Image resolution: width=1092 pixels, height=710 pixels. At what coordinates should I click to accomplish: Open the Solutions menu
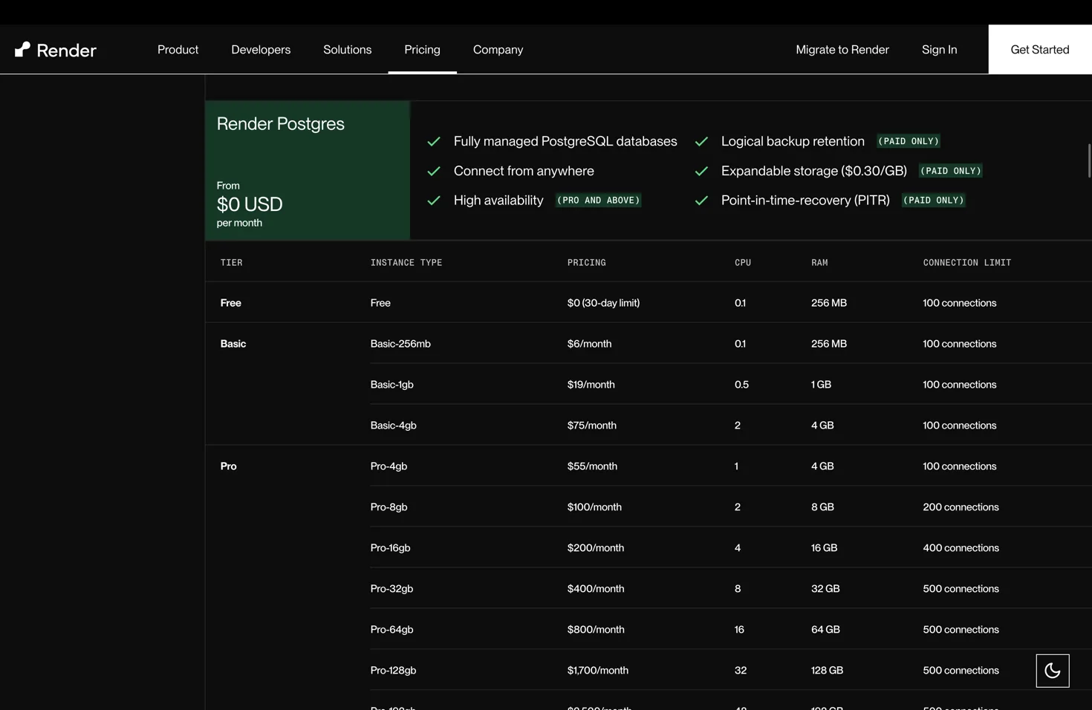347,50
